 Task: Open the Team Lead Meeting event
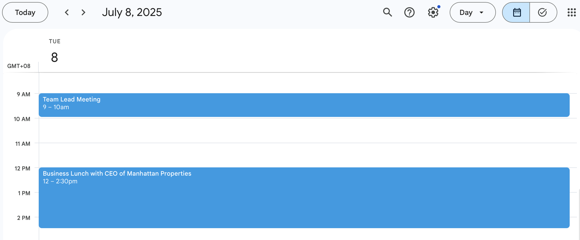[x=304, y=105]
